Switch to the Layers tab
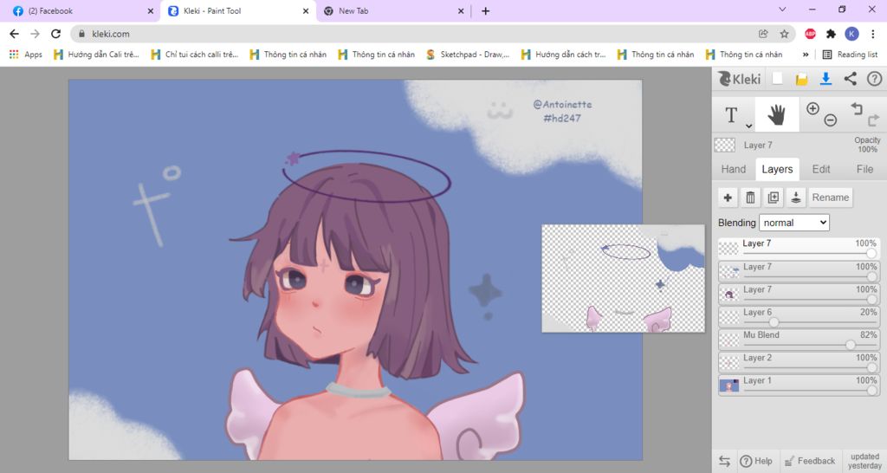Viewport: 887px width, 473px height. [777, 169]
